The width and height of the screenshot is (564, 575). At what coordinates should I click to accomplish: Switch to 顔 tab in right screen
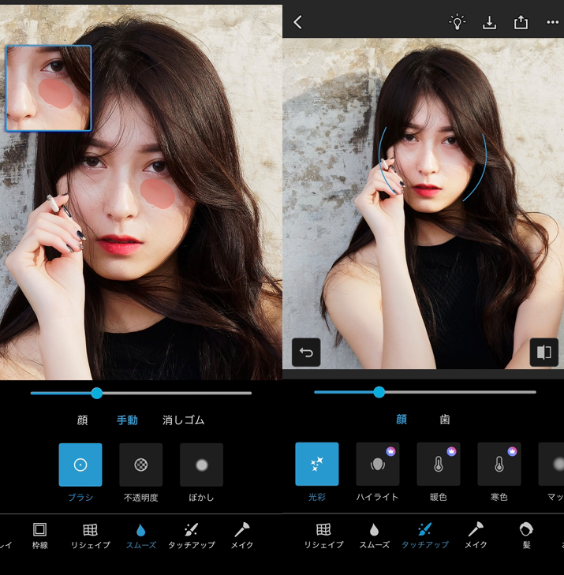click(x=402, y=419)
